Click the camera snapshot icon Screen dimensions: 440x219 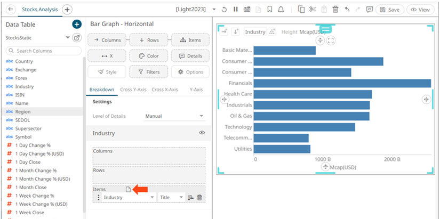(x=247, y=10)
